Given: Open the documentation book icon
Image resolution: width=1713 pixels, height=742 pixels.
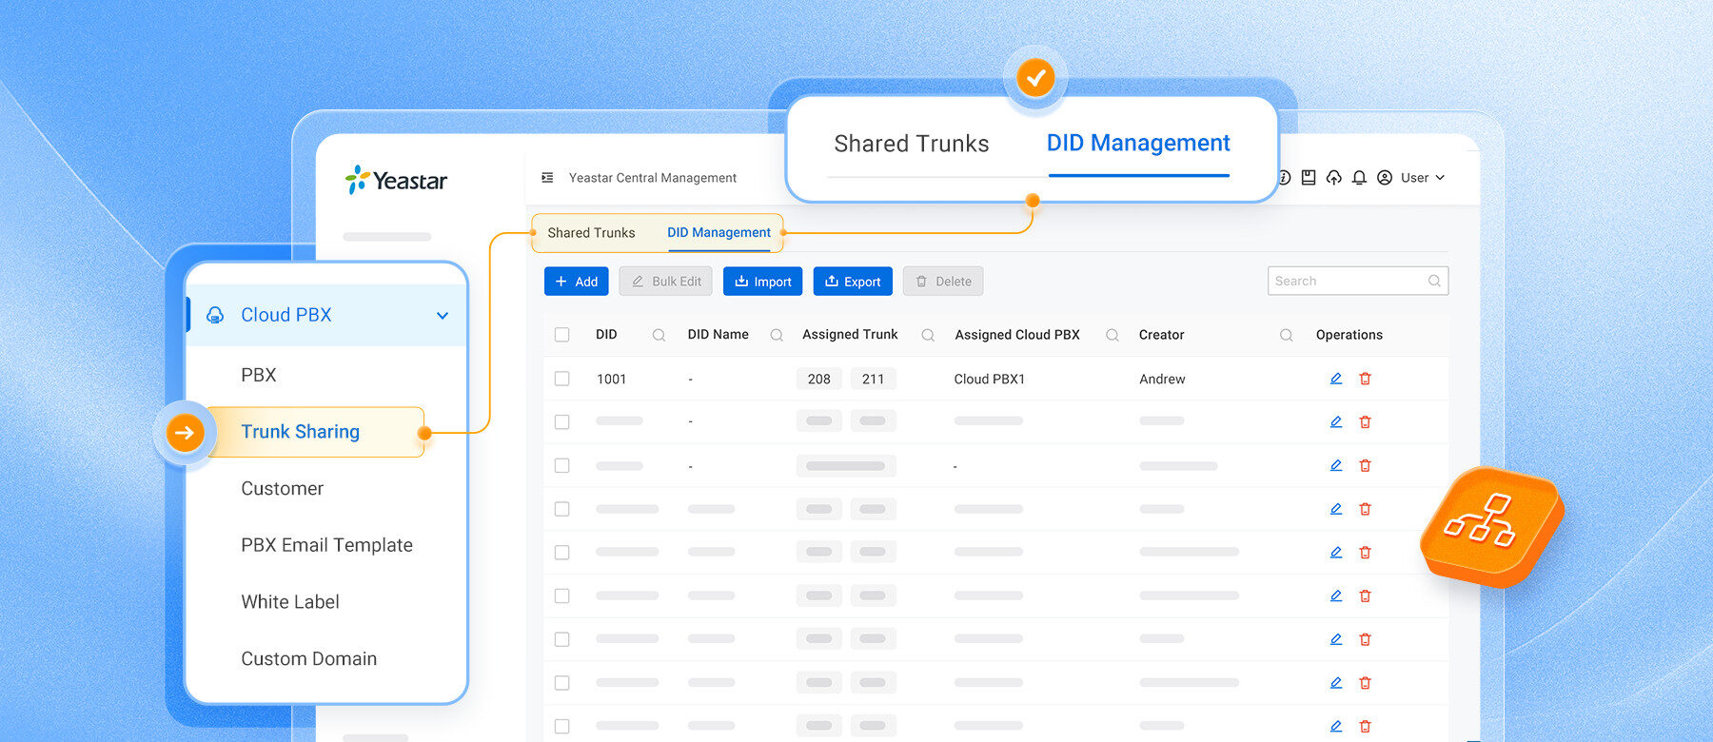Looking at the screenshot, I should (1309, 178).
